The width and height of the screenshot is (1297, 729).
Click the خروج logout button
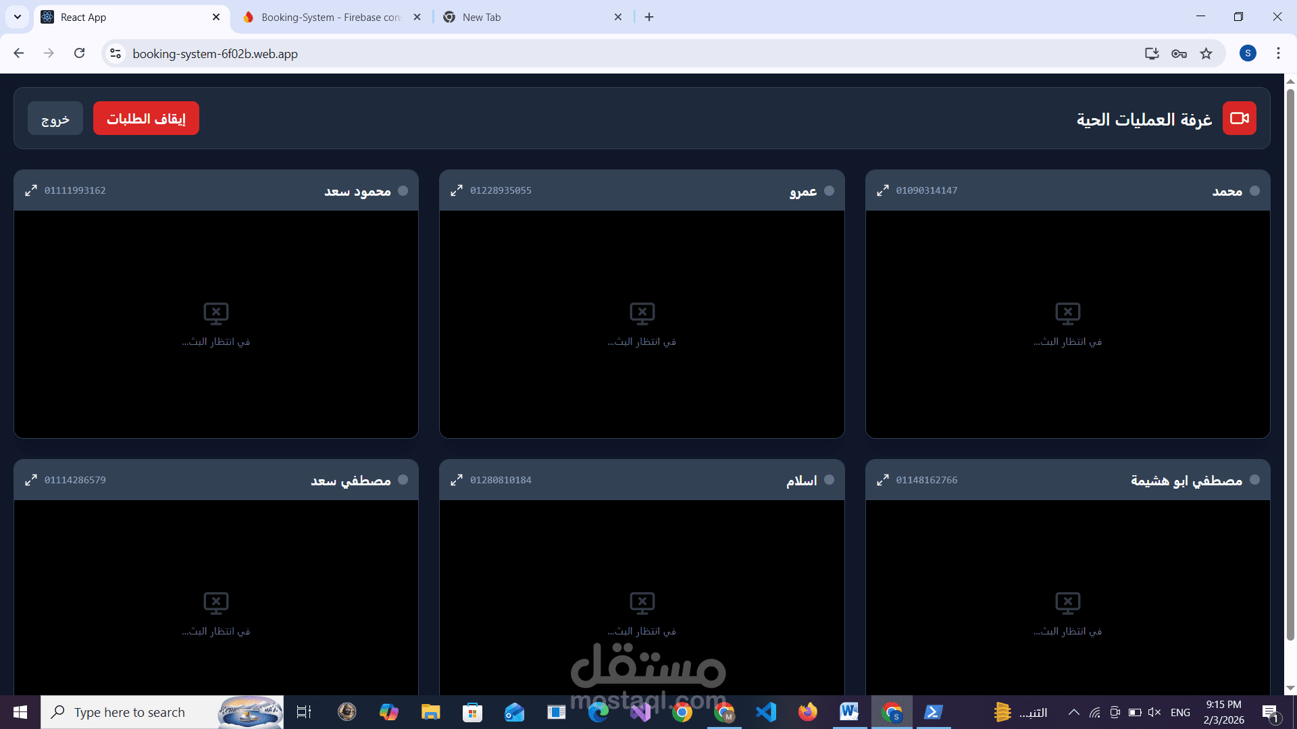[x=55, y=118]
